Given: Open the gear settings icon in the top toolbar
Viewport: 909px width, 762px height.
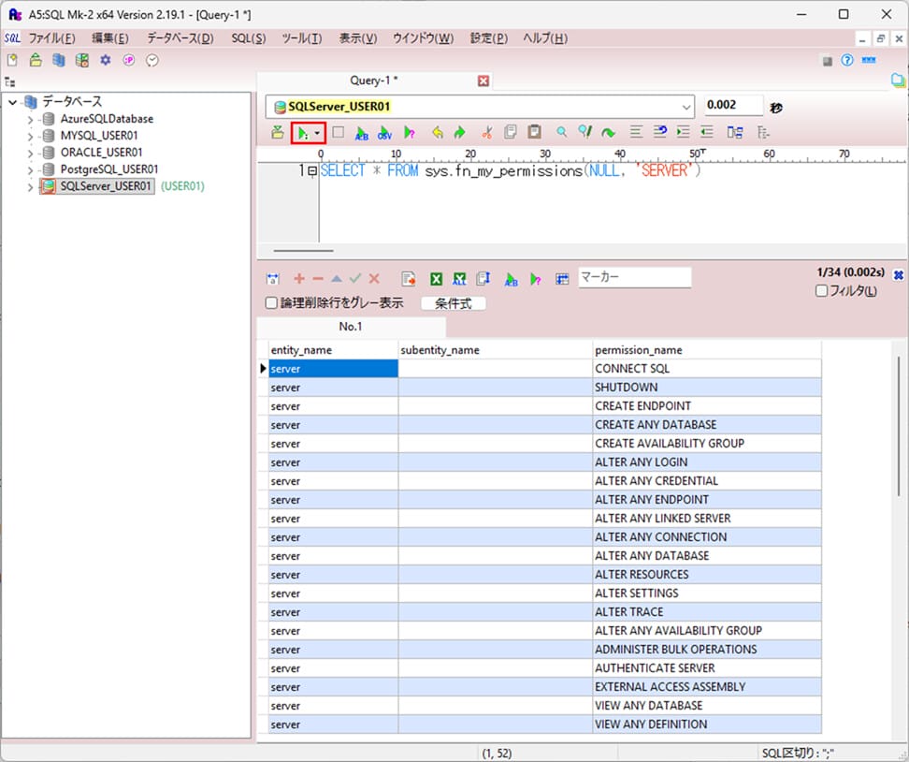Looking at the screenshot, I should point(106,60).
